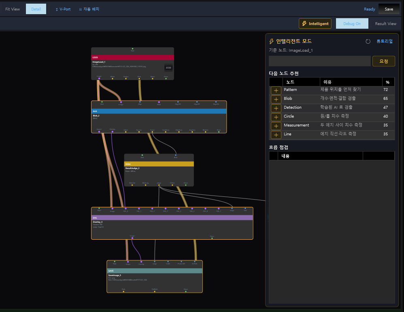Click the thumbnail preview on ImageLoad_1 node
This screenshot has height=312, width=404.
(168, 67)
